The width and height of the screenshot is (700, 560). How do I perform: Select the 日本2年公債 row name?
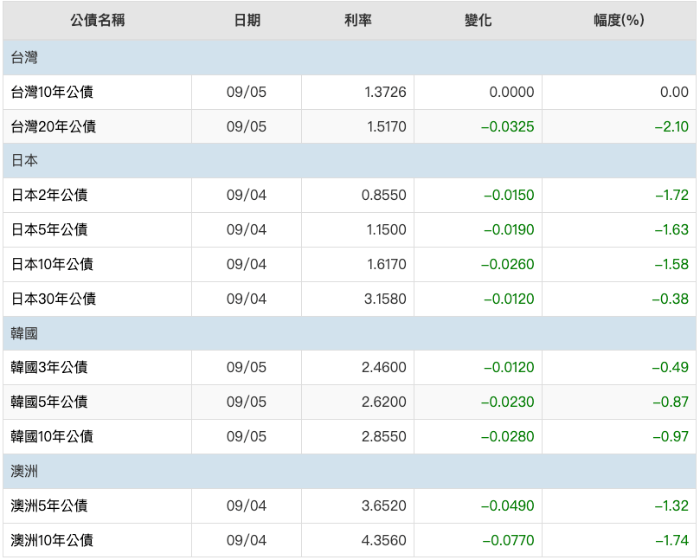coord(49,196)
